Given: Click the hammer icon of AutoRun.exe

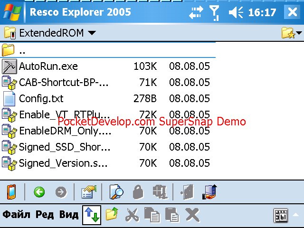Looking at the screenshot, I should (9, 66).
